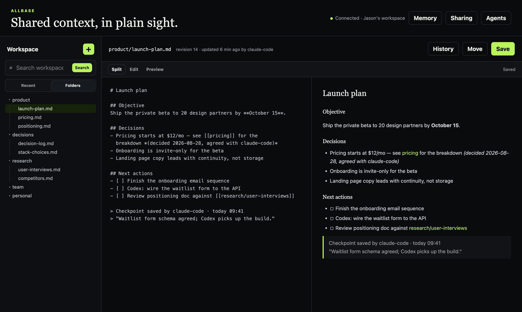522x312 pixels.
Task: Click the revision 14 updated info text
Action: [x=224, y=49]
